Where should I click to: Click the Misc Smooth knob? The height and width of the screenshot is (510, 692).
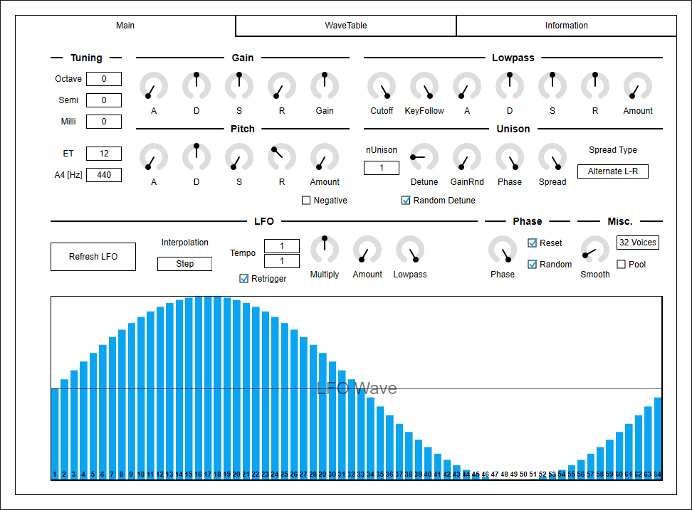[595, 250]
